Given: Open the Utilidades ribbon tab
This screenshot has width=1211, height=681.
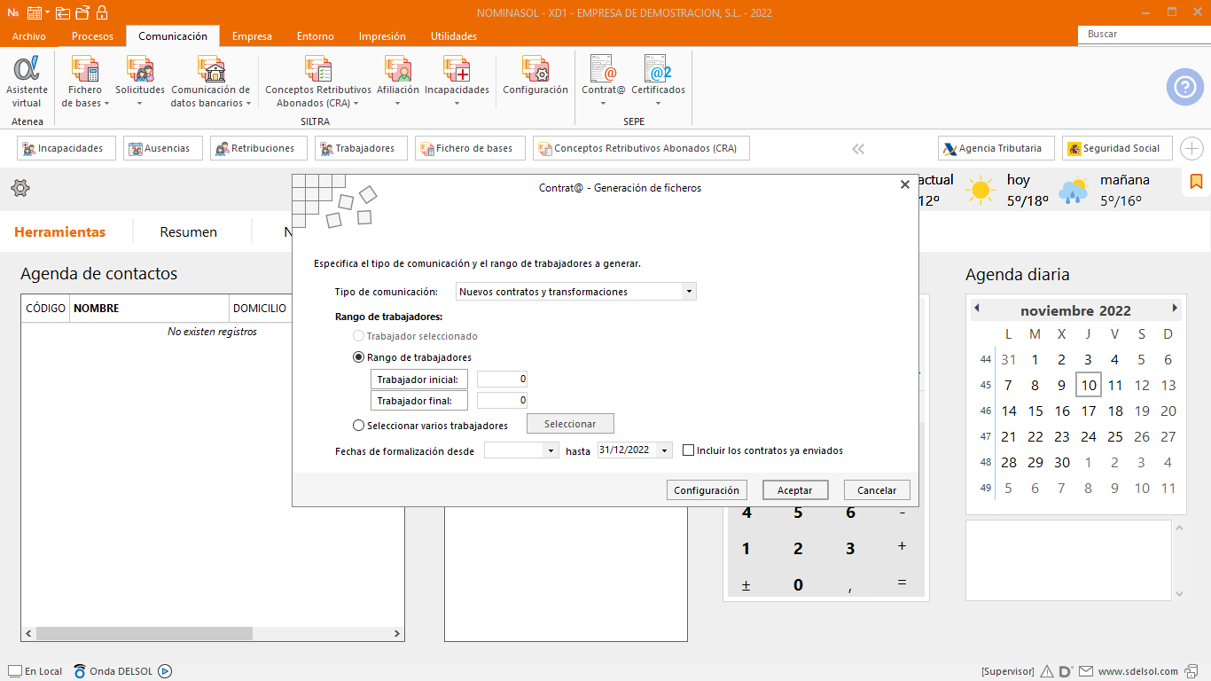Looking at the screenshot, I should [x=453, y=36].
